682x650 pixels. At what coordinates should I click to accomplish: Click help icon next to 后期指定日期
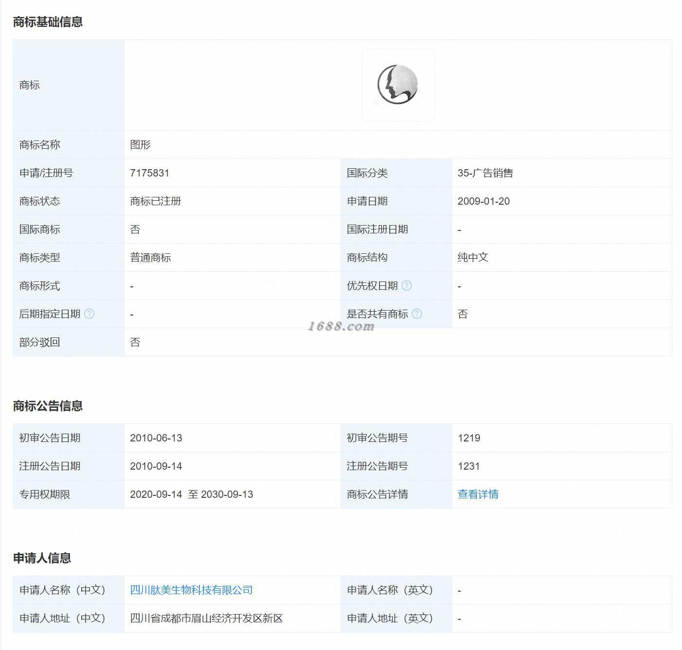(89, 314)
